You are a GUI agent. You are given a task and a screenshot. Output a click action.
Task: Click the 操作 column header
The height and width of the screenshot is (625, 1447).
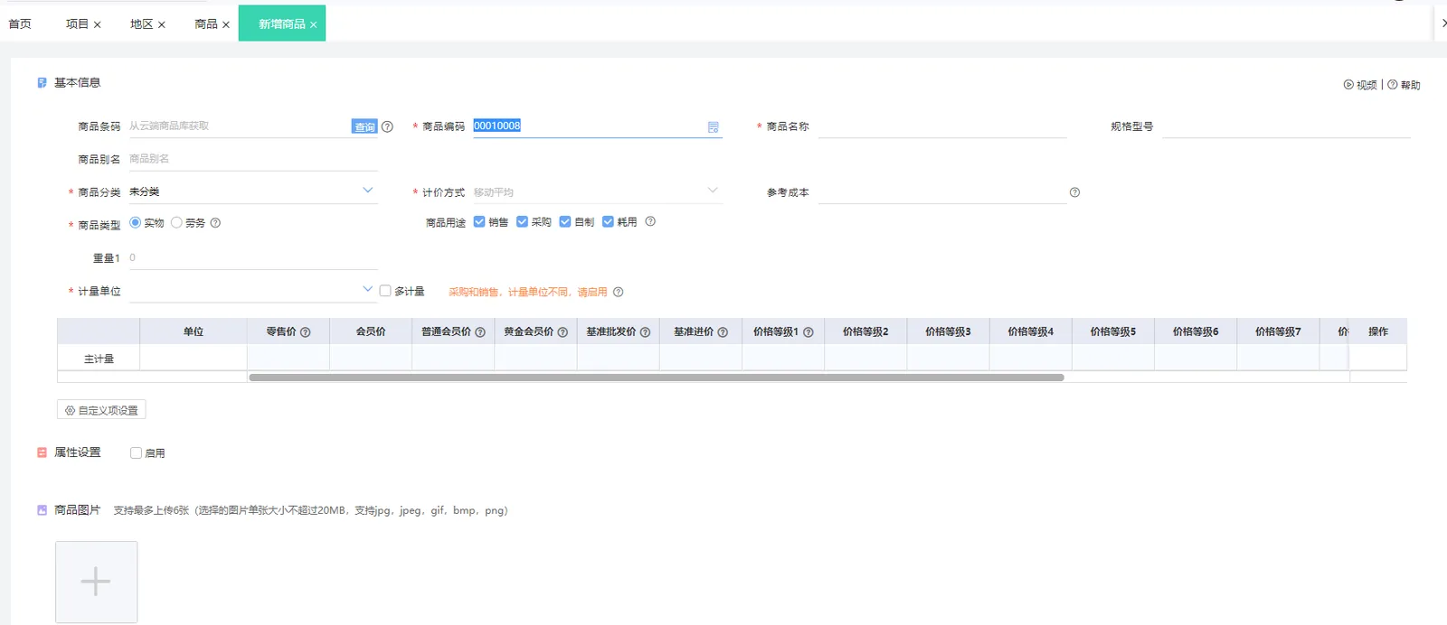1378,332
